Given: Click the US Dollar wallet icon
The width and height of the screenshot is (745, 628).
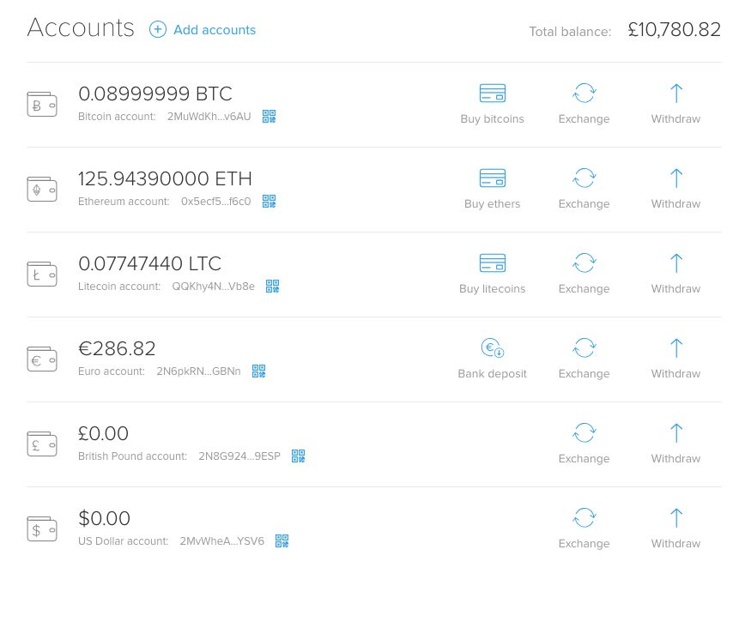Looking at the screenshot, I should (42, 528).
